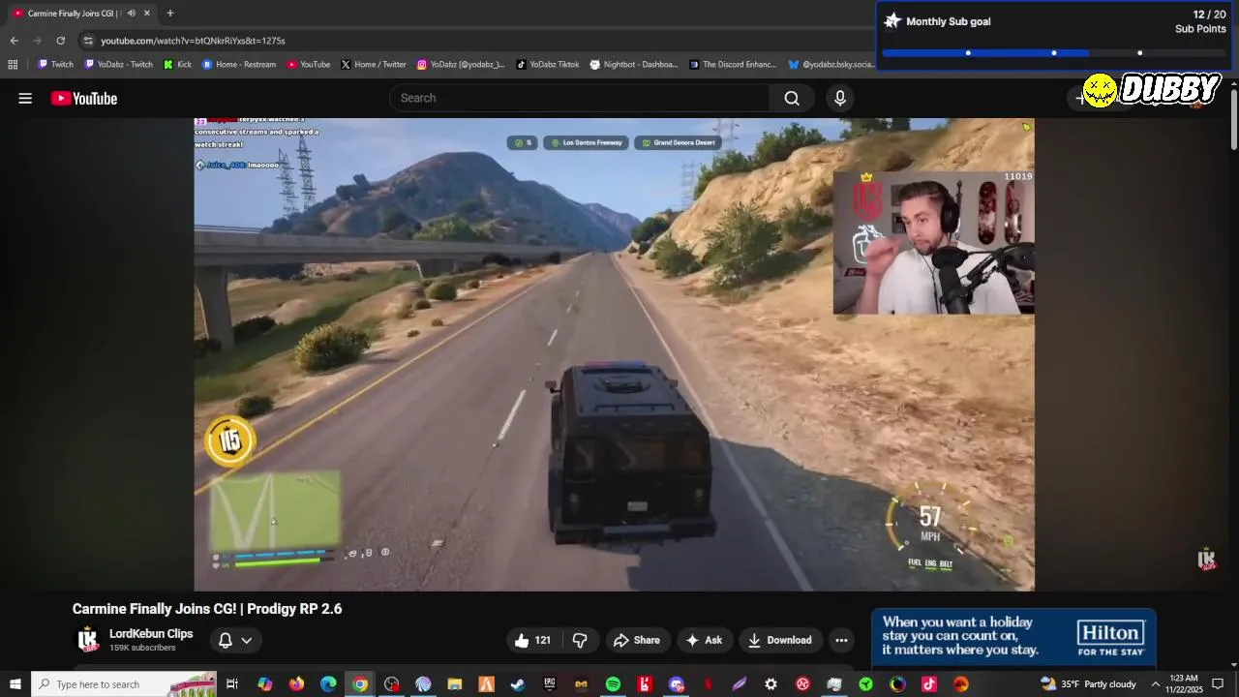Image resolution: width=1239 pixels, height=697 pixels.
Task: Click the Share button
Action: (x=637, y=640)
